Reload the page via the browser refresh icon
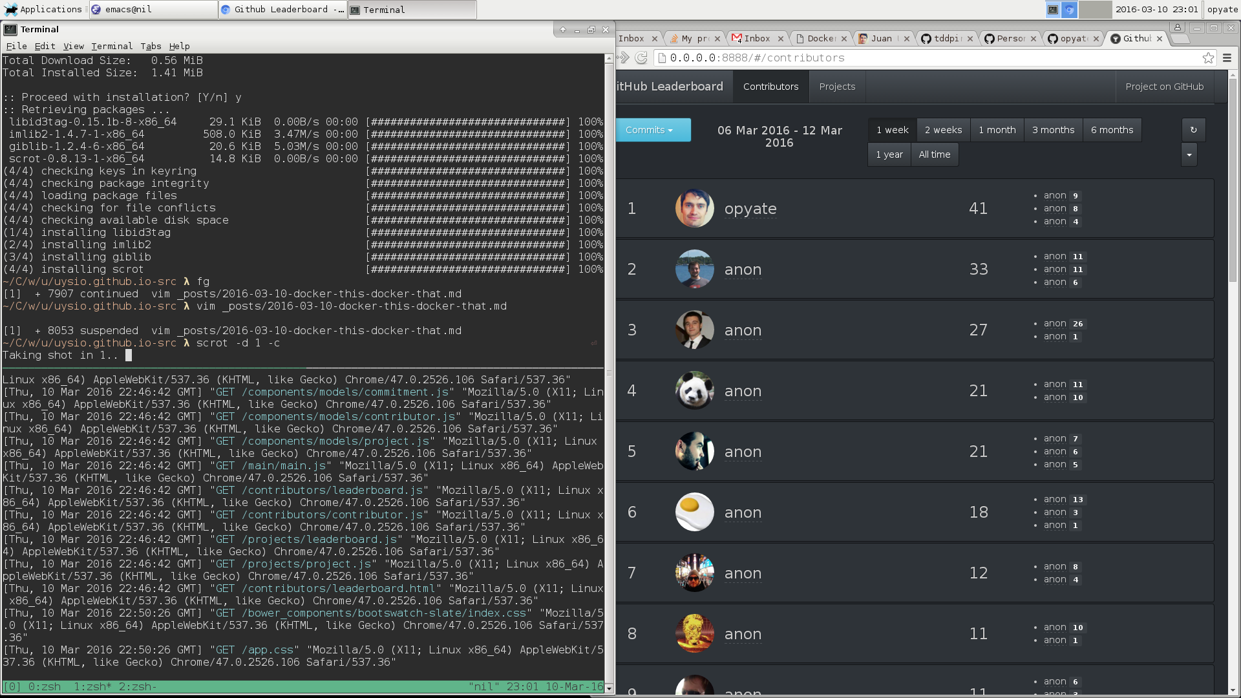Viewport: 1241px width, 698px height. [641, 58]
